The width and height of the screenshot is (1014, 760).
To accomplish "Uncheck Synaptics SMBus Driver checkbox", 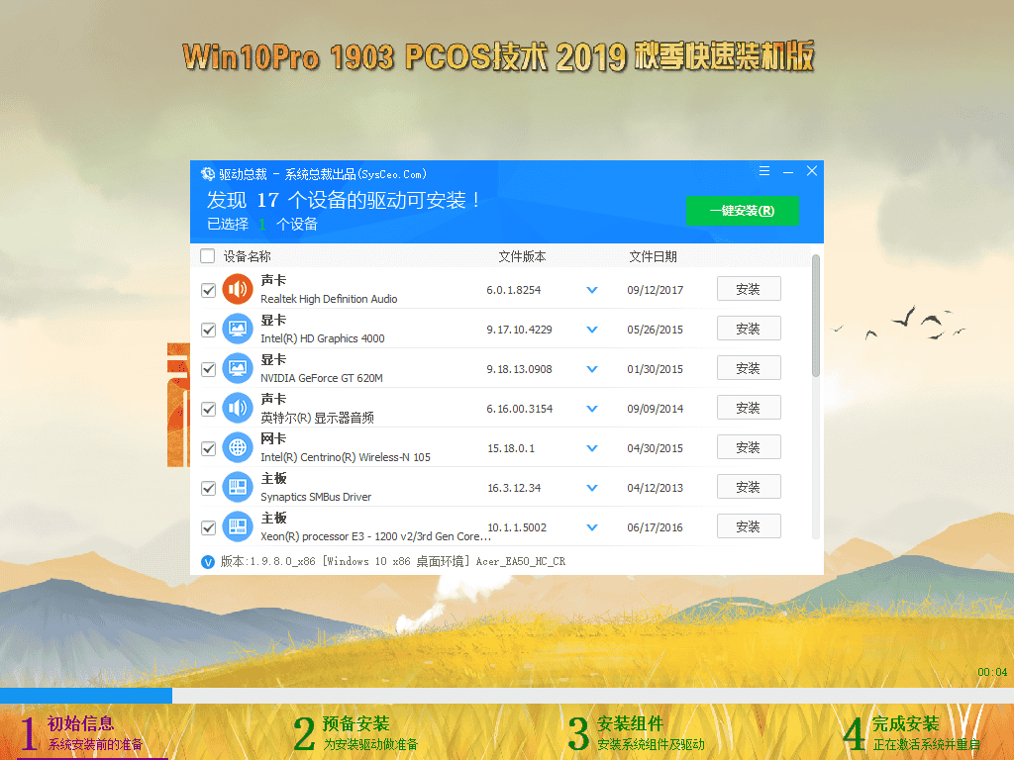I will (208, 489).
